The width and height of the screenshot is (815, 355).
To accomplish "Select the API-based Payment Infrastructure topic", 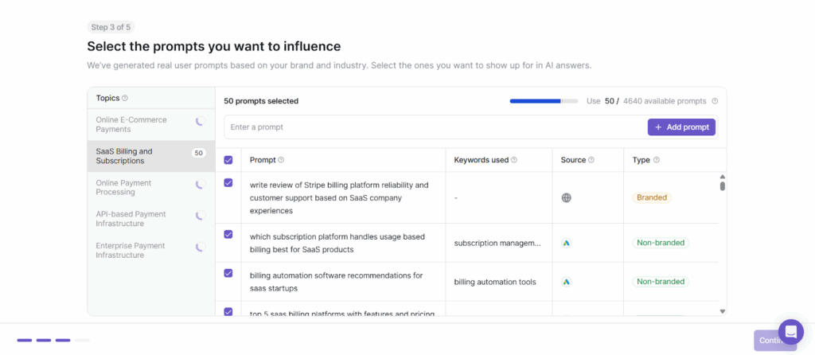I will click(135, 219).
